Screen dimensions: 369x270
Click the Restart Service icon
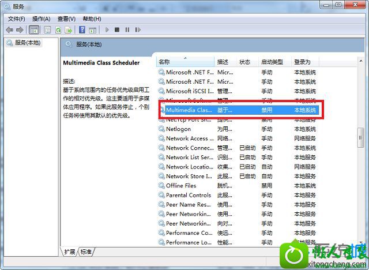(x=138, y=29)
